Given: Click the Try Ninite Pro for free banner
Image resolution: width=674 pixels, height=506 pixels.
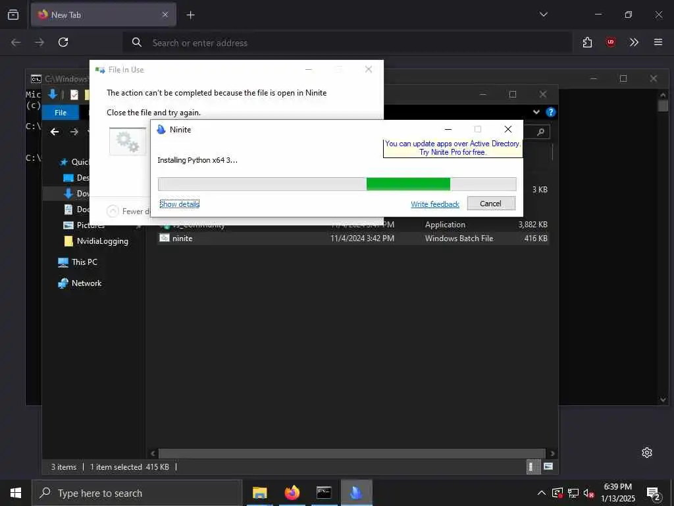Looking at the screenshot, I should [453, 148].
